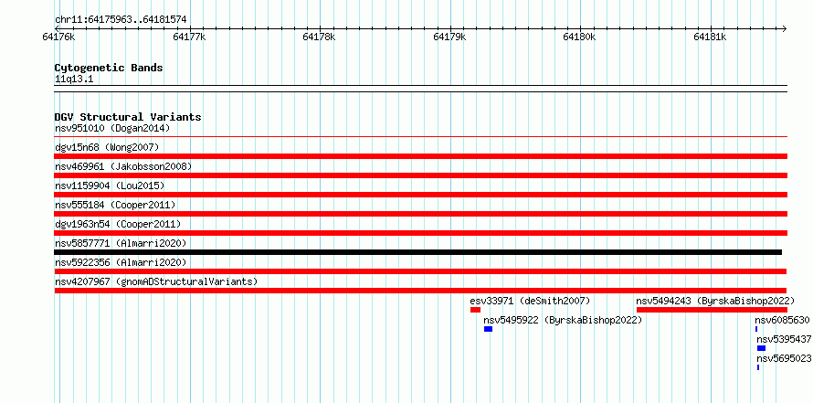The image size is (813, 403).
Task: Click the nsv6085630 variant label
Action: [783, 320]
